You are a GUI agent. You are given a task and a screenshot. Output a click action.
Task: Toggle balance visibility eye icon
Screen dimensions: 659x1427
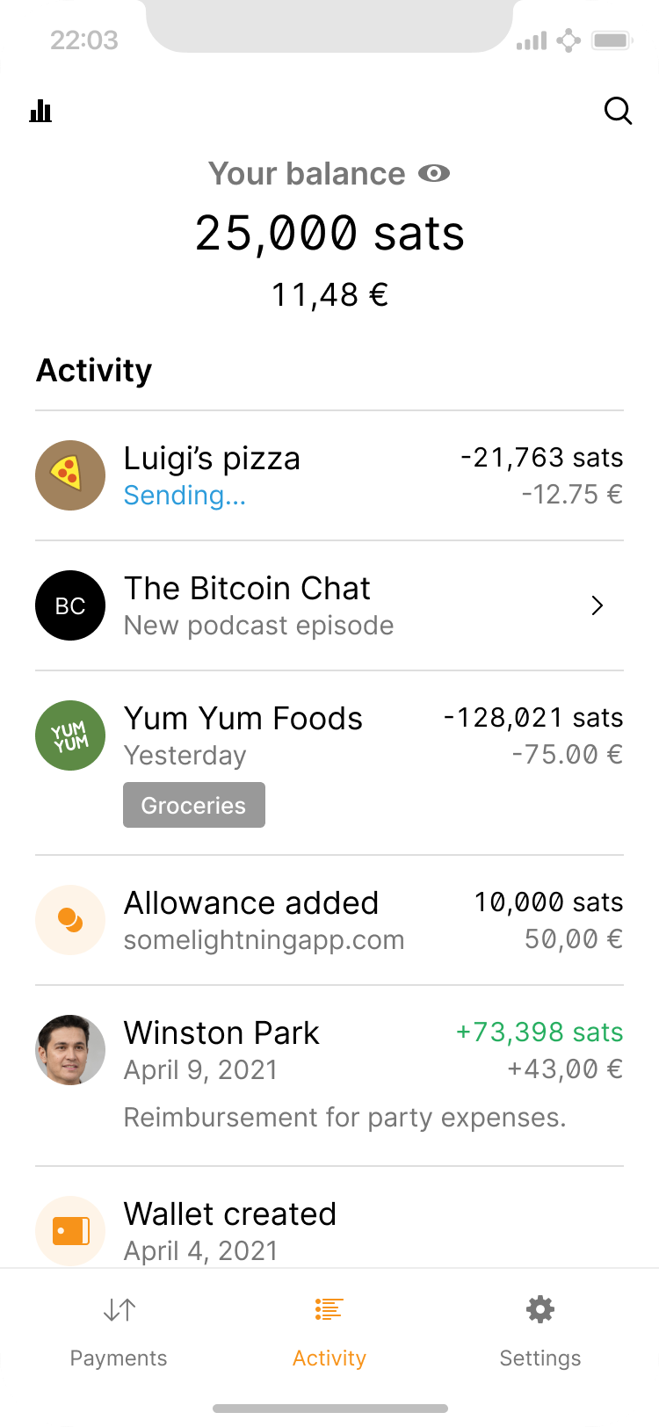point(433,174)
